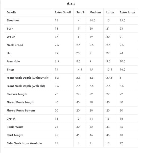Screen dimensions: 141x153
Task: Click the Large column header
Action: coord(110,12)
